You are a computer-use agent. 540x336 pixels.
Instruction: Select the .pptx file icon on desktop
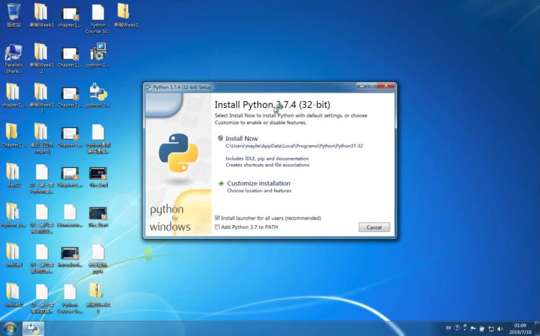pos(98,259)
